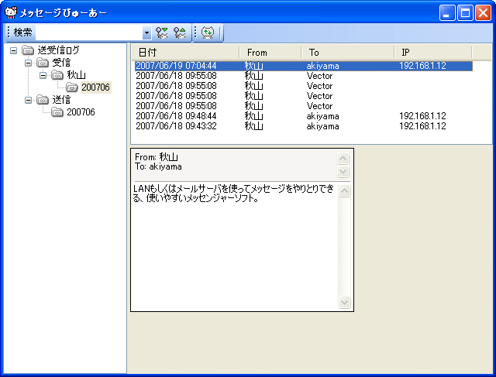This screenshot has width=496, height=377.
Task: Click the 送受信ログ root folder icon
Action: point(28,50)
